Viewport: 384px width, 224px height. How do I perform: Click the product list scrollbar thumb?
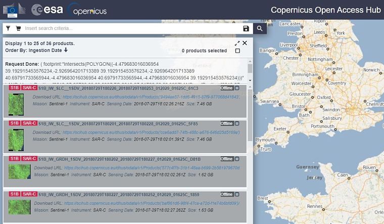coord(250,115)
